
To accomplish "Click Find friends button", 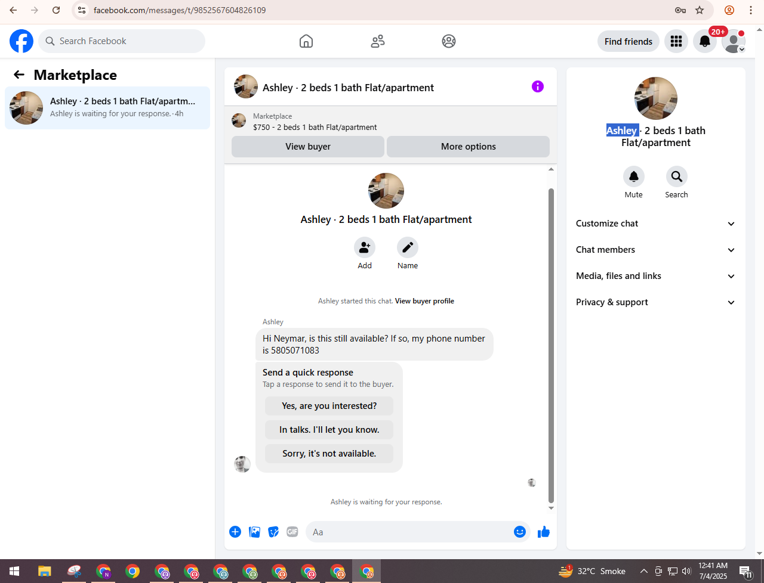I will tap(629, 41).
